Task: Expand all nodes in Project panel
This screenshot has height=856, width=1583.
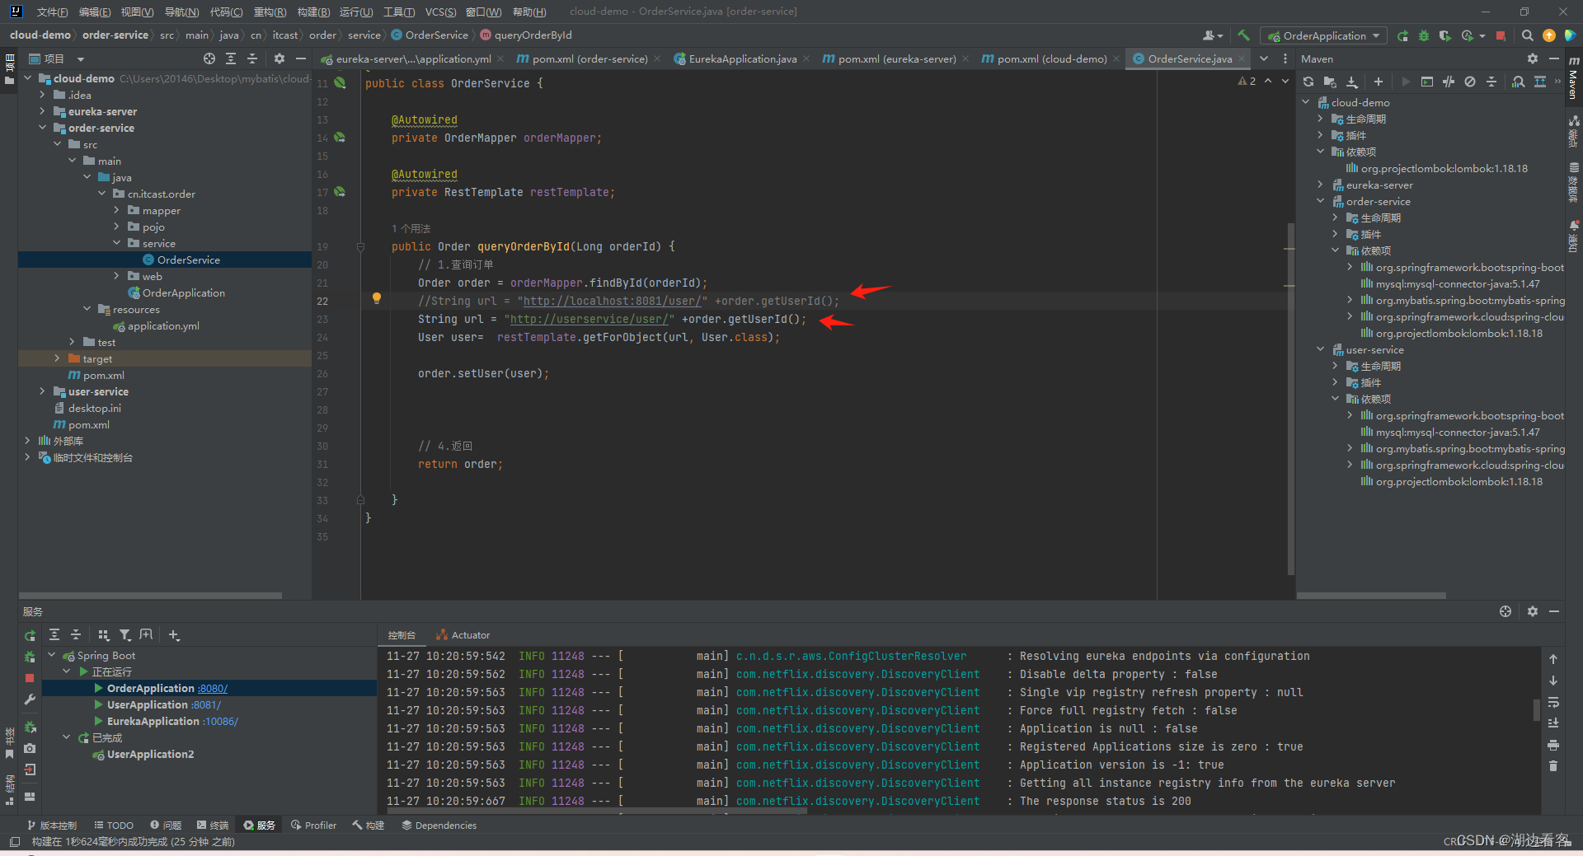Action: (231, 58)
